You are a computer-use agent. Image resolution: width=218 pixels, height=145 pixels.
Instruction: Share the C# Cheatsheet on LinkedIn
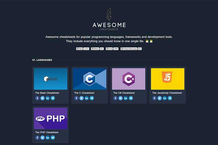pos(126,98)
